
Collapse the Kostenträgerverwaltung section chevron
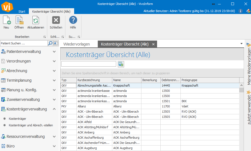[x=54, y=109]
